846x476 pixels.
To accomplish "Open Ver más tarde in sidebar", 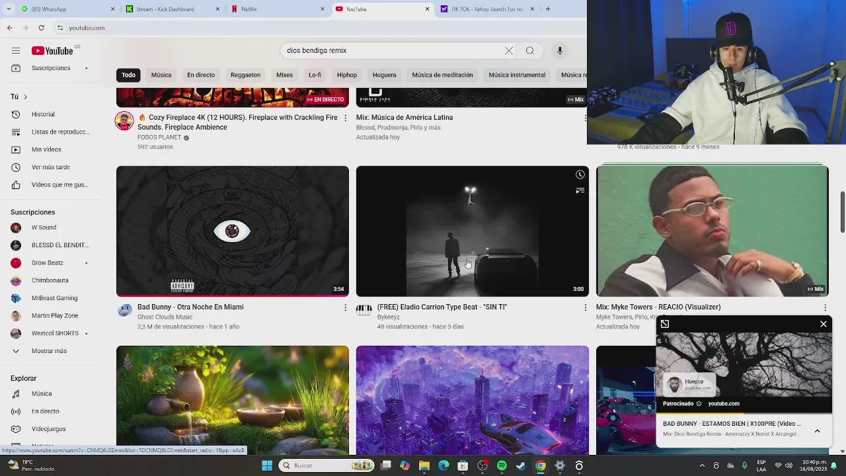I will point(50,167).
